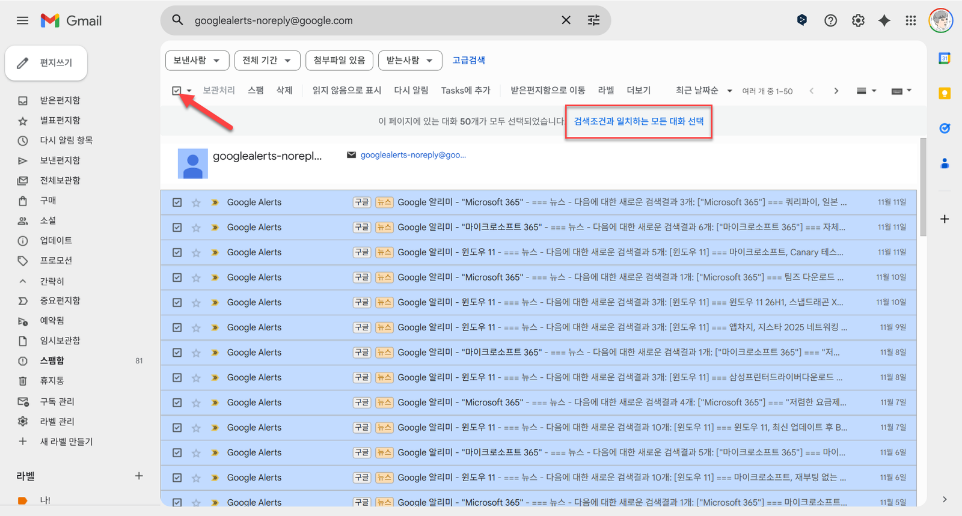Open the 최근 날짜순 sort dropdown
962x516 pixels.
tap(703, 91)
